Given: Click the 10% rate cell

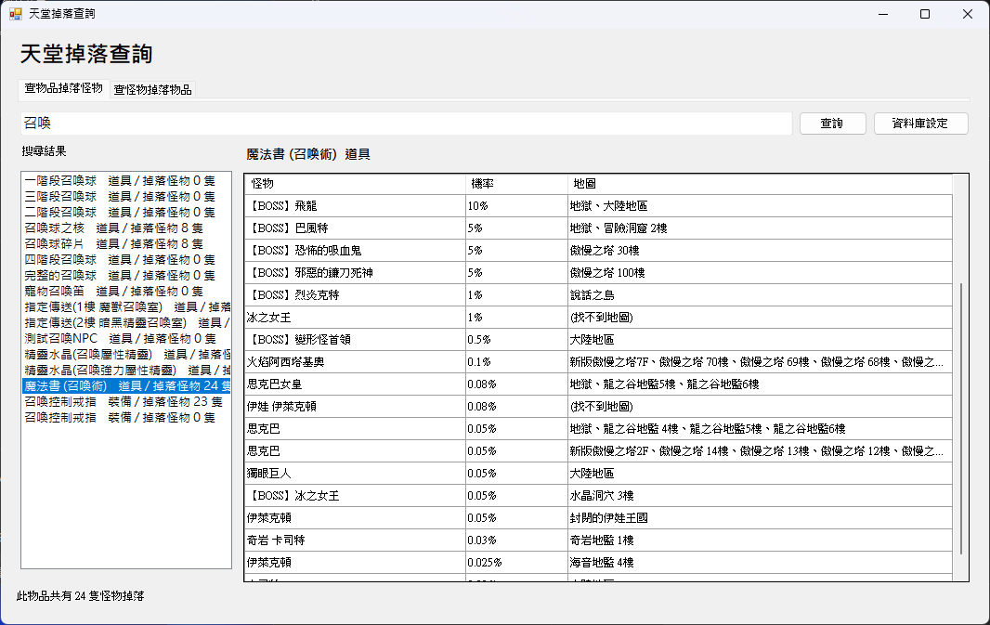Looking at the screenshot, I should [516, 206].
